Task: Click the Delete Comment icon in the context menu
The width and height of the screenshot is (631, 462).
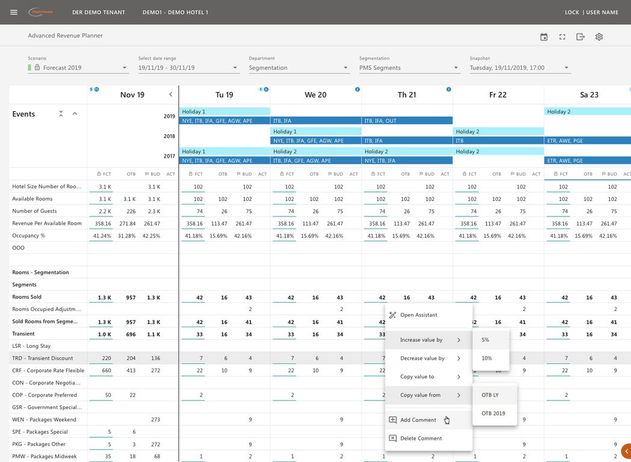Action: coord(393,439)
